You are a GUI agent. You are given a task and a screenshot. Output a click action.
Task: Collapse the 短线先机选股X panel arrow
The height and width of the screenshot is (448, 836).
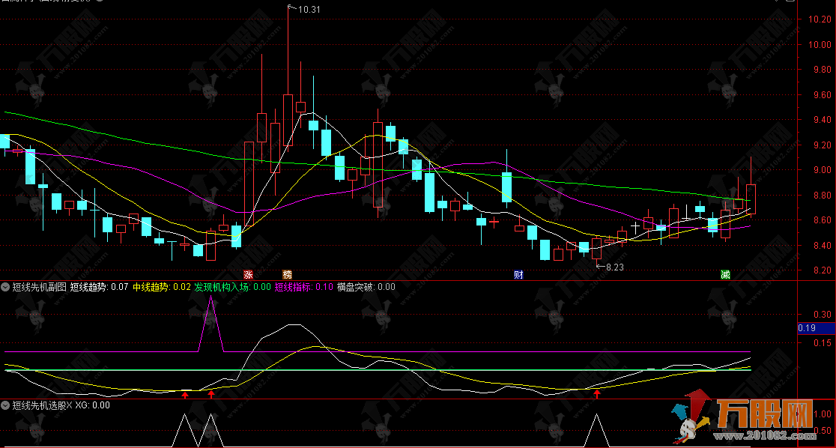tap(6, 405)
